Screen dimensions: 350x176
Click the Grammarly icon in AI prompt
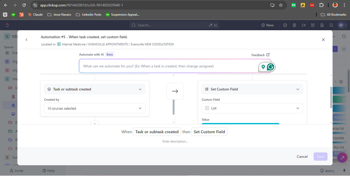(x=271, y=67)
